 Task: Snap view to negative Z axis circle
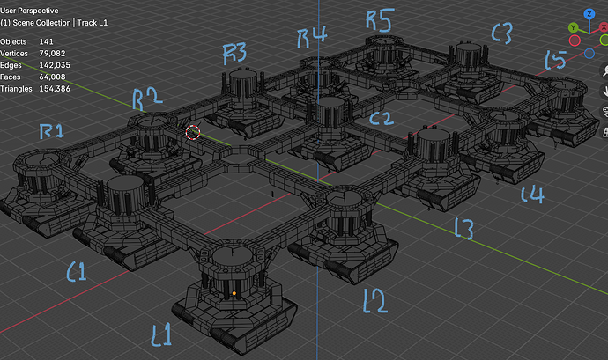[589, 54]
